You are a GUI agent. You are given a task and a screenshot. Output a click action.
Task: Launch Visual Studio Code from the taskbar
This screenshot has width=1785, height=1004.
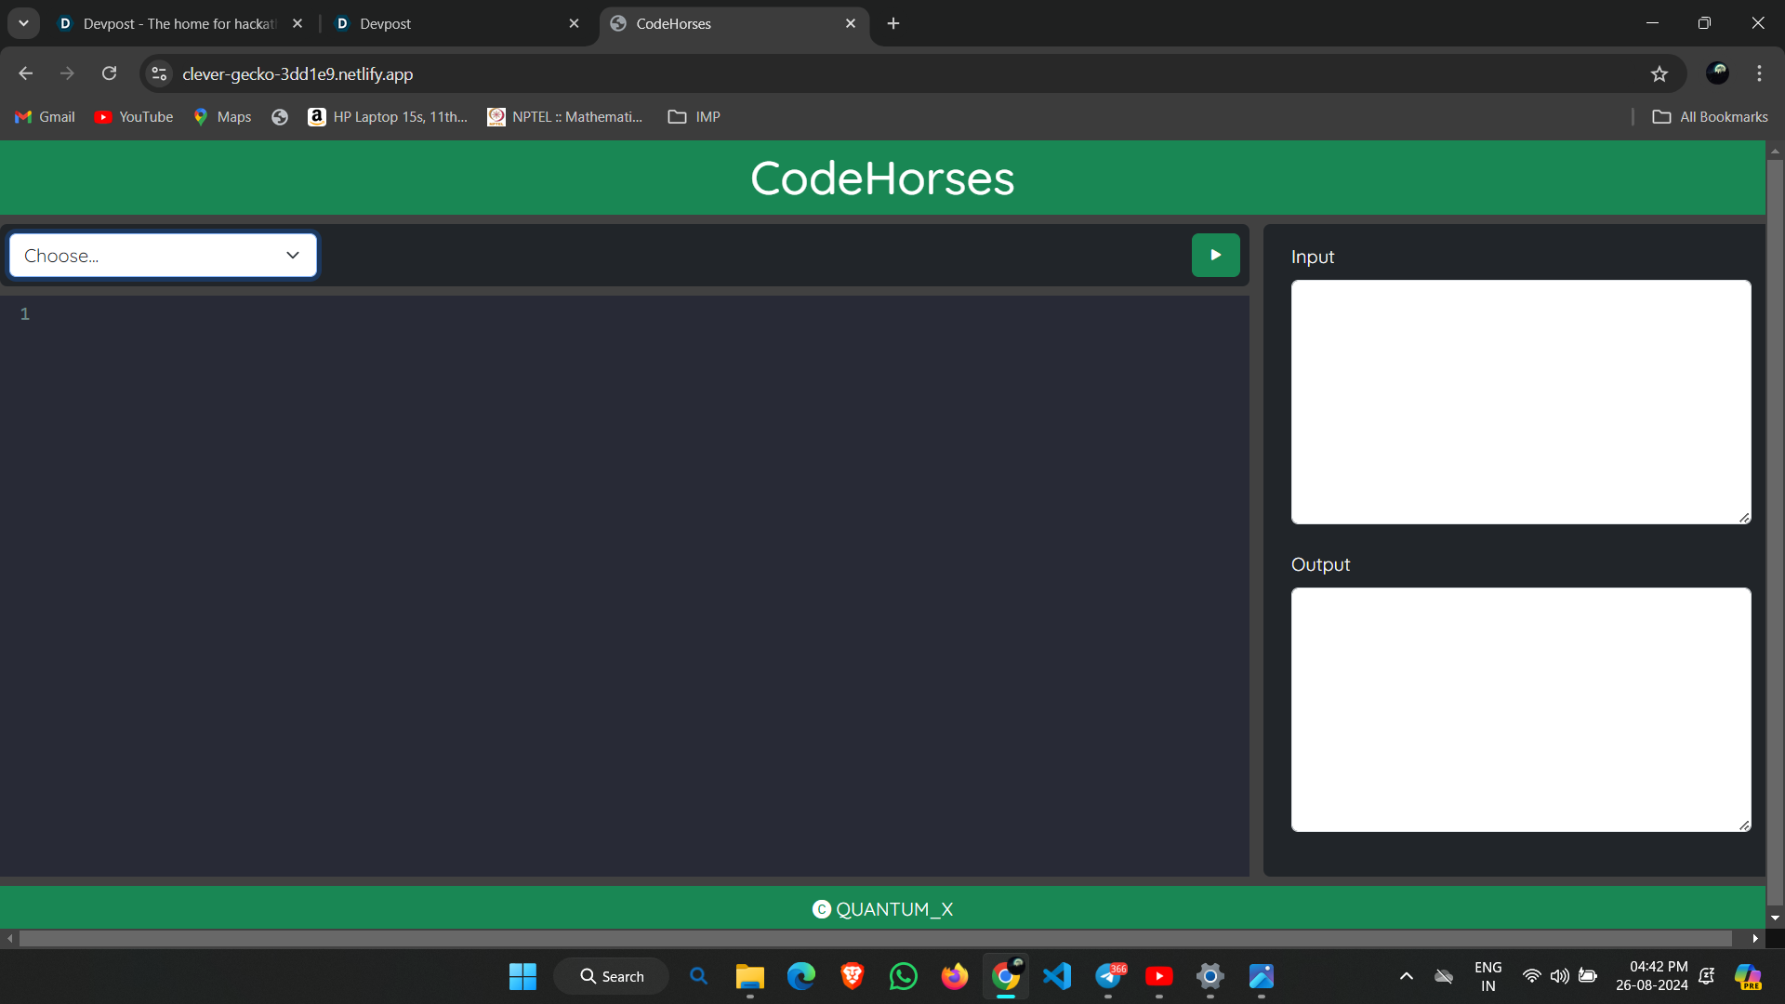point(1056,976)
